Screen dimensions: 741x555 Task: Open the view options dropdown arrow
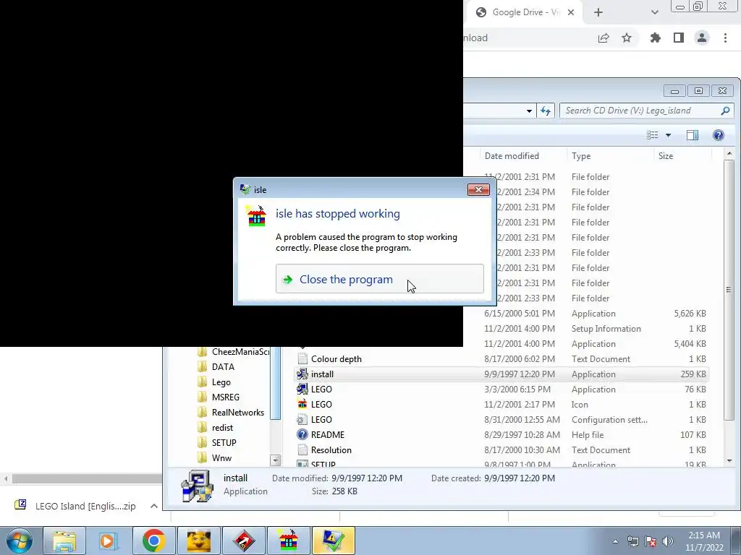tap(668, 135)
